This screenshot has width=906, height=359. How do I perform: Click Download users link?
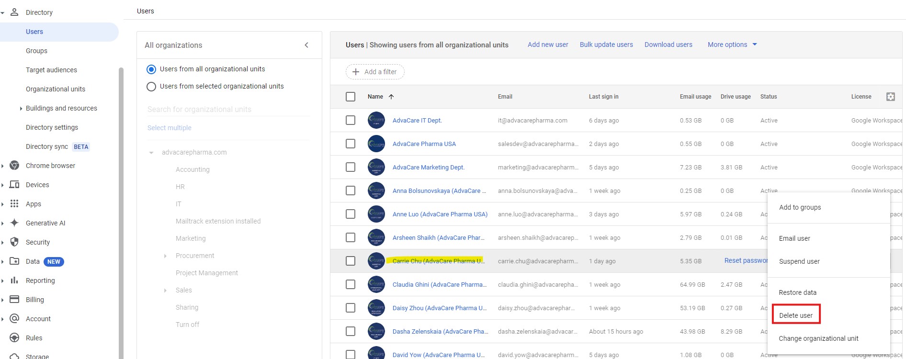[x=668, y=45]
